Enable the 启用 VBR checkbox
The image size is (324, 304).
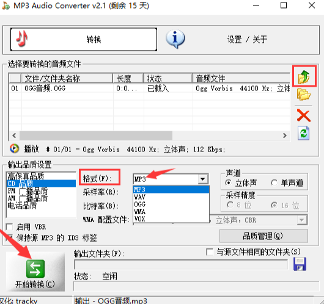[10, 227]
